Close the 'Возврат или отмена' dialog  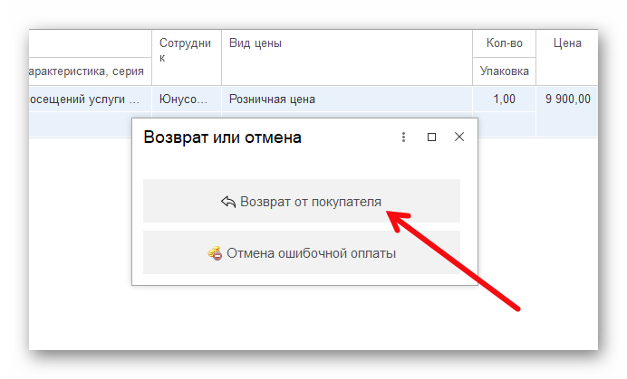459,137
